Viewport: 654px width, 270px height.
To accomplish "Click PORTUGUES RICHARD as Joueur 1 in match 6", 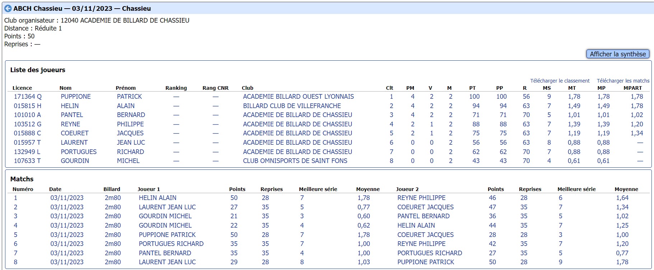I will [x=171, y=244].
